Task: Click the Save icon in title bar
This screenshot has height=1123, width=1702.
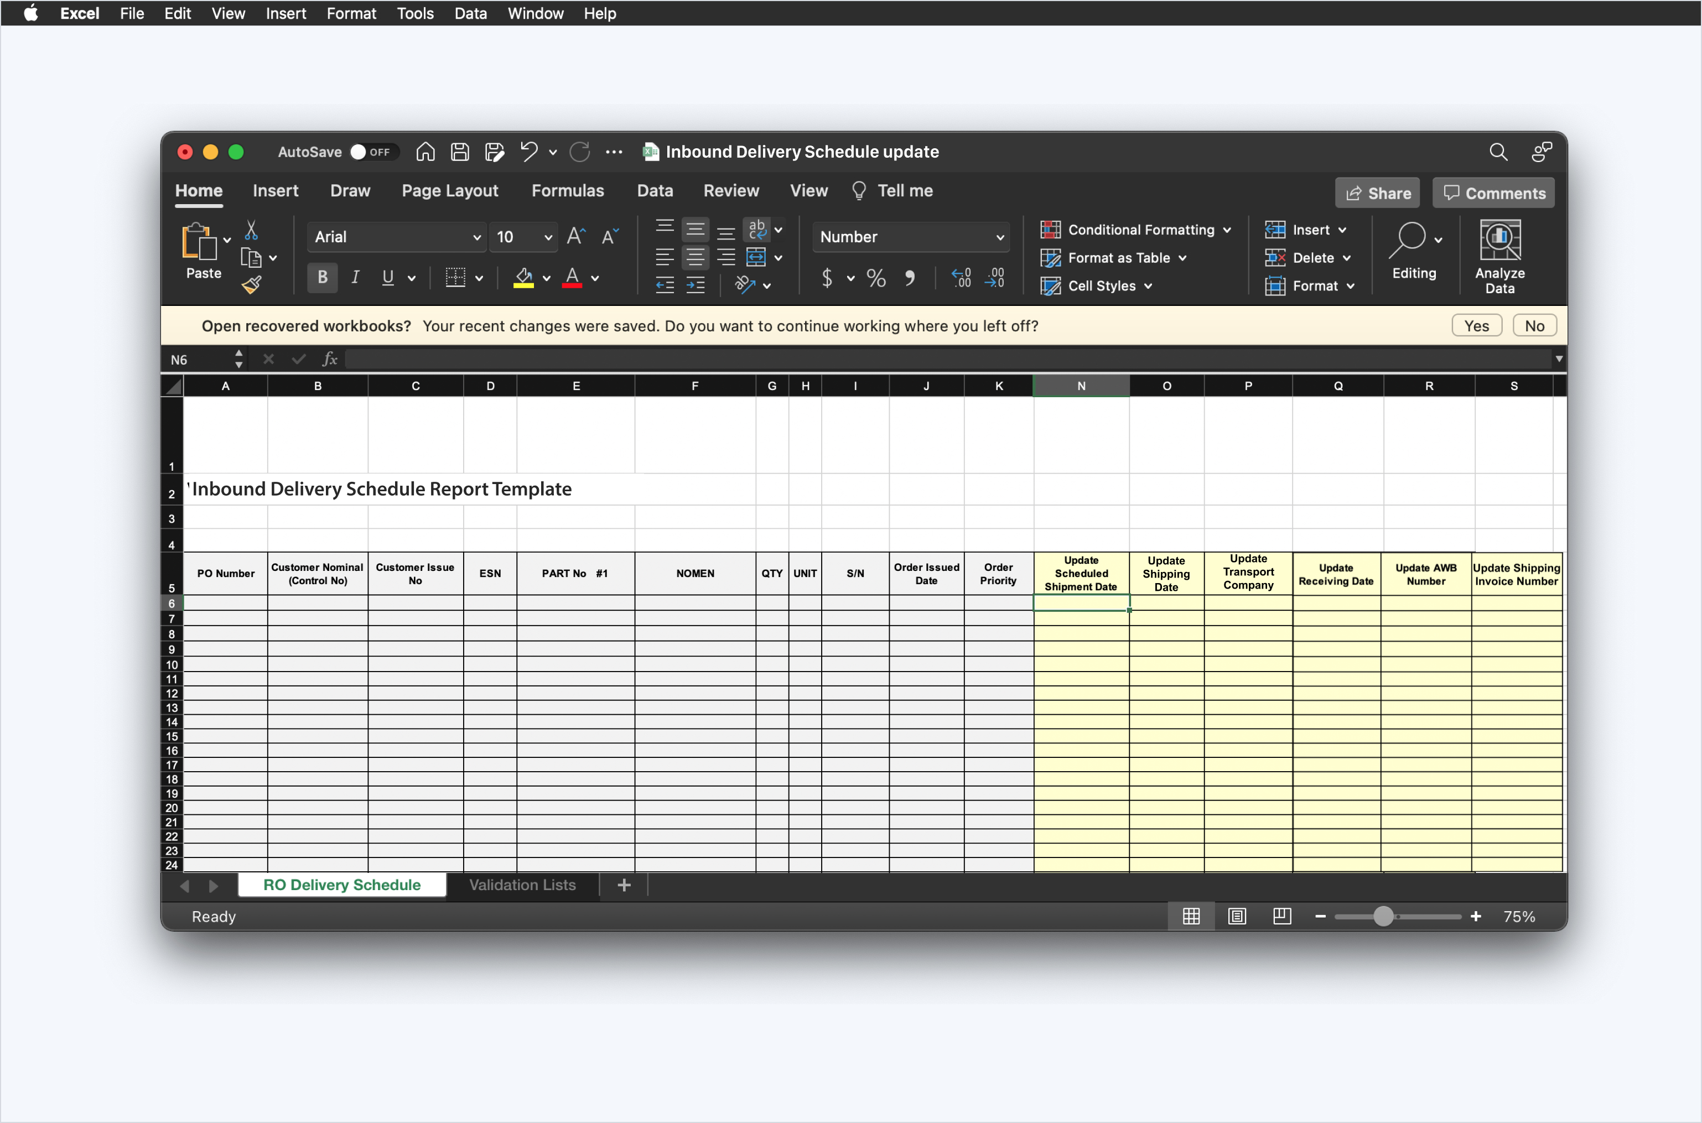Action: coord(460,152)
